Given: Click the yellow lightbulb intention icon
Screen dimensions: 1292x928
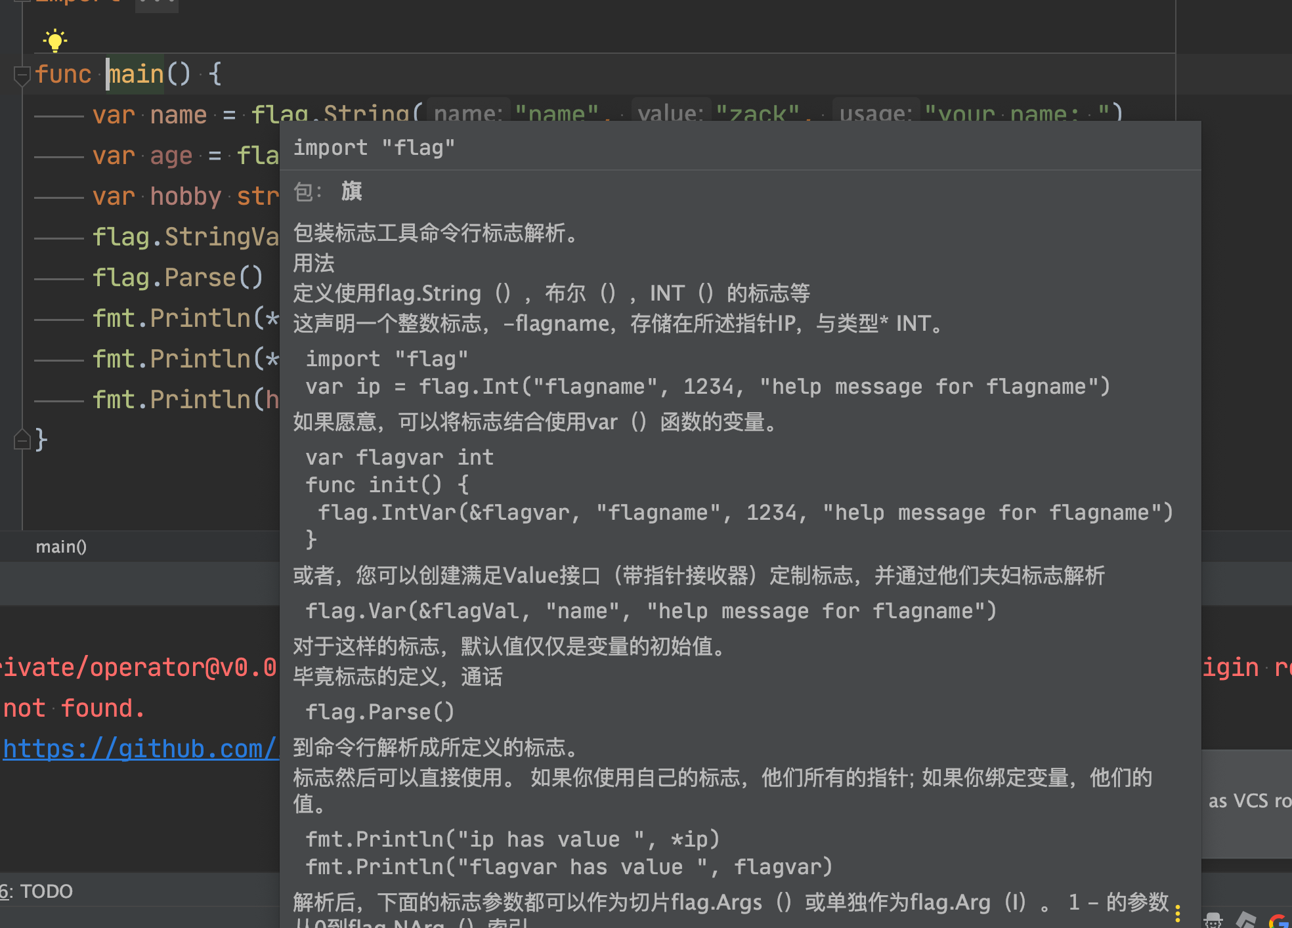Looking at the screenshot, I should (55, 41).
